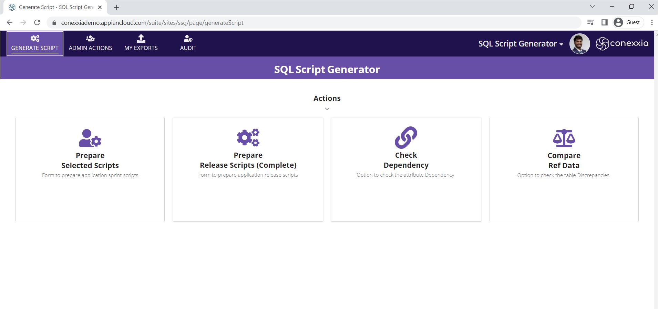Click 'Option to check the table Discrepancies' text
This screenshot has width=658, height=309.
[x=563, y=175]
